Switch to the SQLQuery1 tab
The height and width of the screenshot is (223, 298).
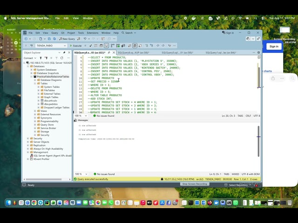[x=221, y=52]
